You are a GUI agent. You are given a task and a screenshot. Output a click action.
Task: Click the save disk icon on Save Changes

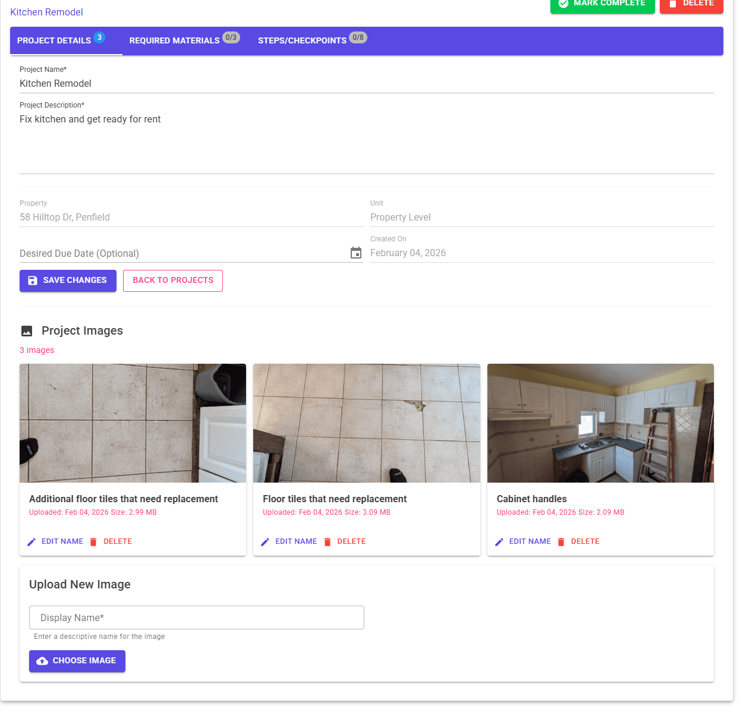32,281
